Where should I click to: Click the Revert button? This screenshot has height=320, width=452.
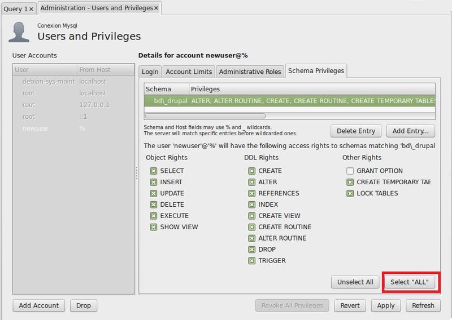click(350, 305)
